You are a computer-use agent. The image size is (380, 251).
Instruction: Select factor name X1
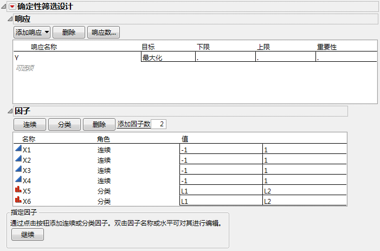(x=27, y=150)
